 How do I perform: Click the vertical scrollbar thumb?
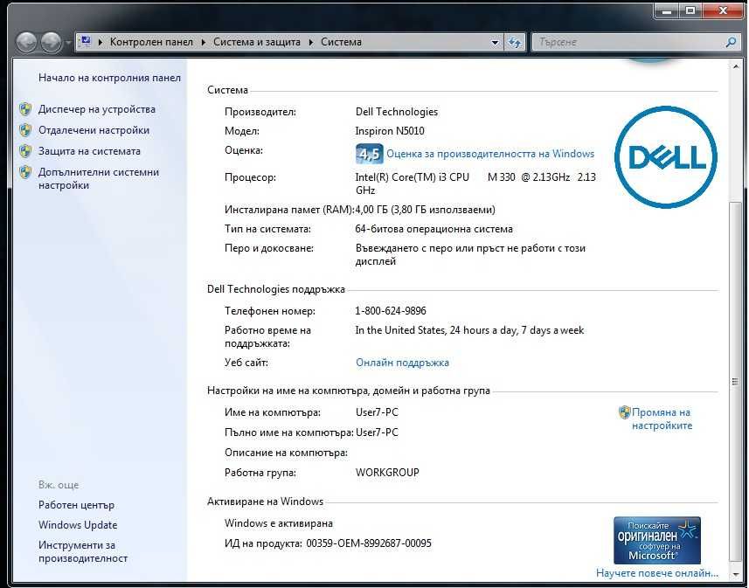pyautogui.click(x=736, y=381)
